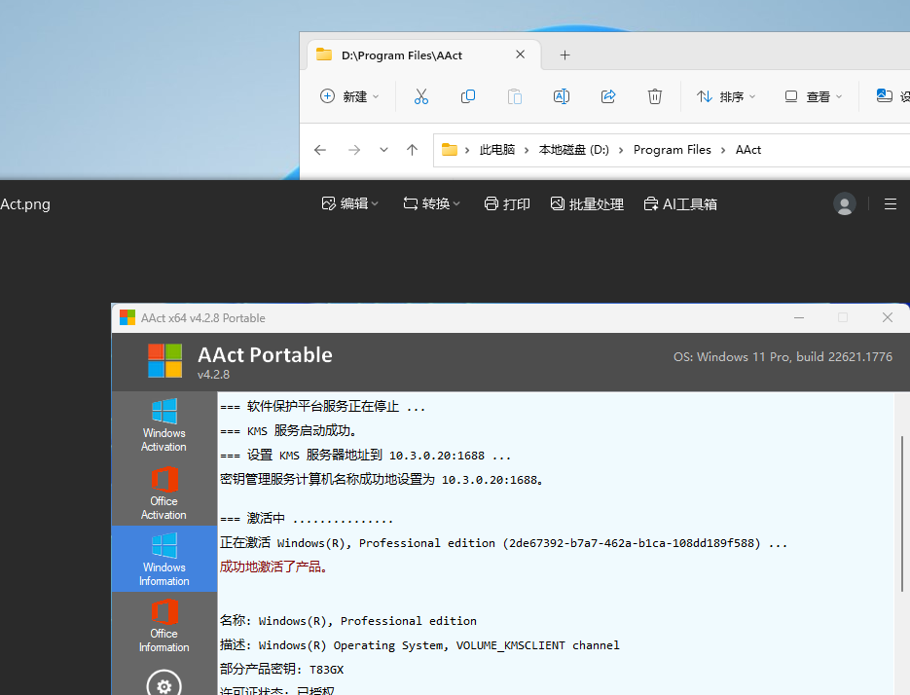
Task: Select the D:\Program Files\AAct tab
Action: 424,55
